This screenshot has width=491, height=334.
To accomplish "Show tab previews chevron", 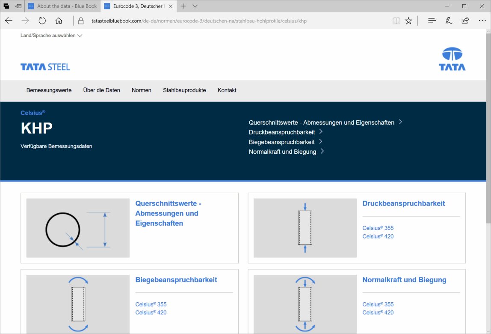I will click(195, 6).
